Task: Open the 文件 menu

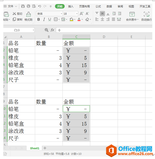Action: (x=11, y=6)
